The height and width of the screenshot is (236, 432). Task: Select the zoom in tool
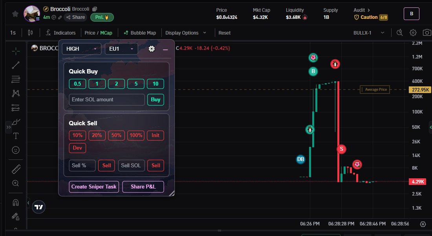[16, 183]
